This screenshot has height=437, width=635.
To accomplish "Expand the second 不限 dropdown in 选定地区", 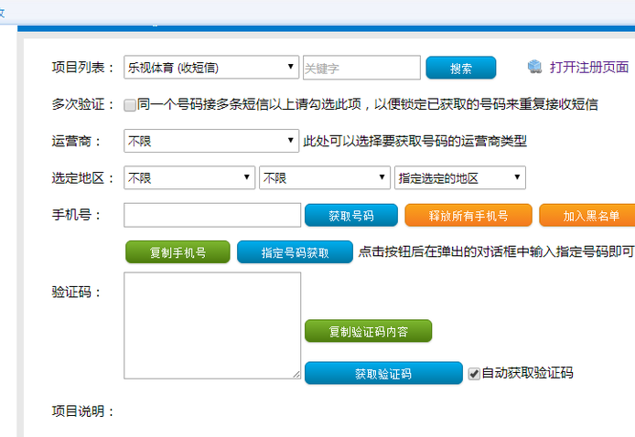I will [325, 177].
